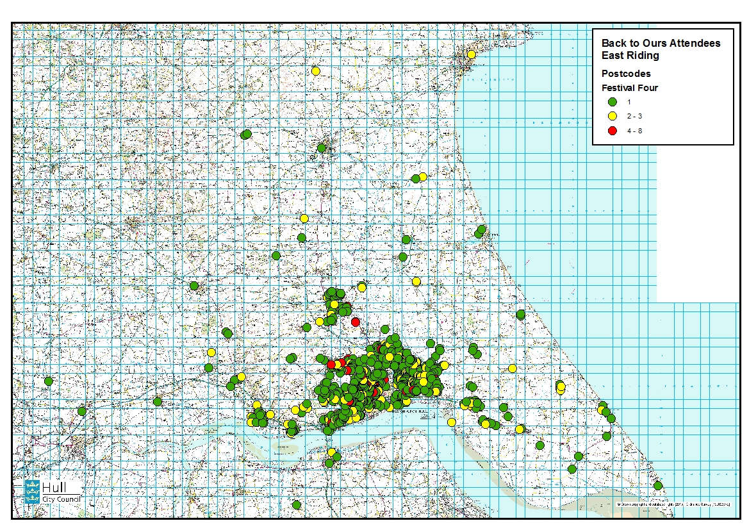Click the 'Festival Four' legend heading
This screenshot has height=530, width=749.
[x=630, y=88]
